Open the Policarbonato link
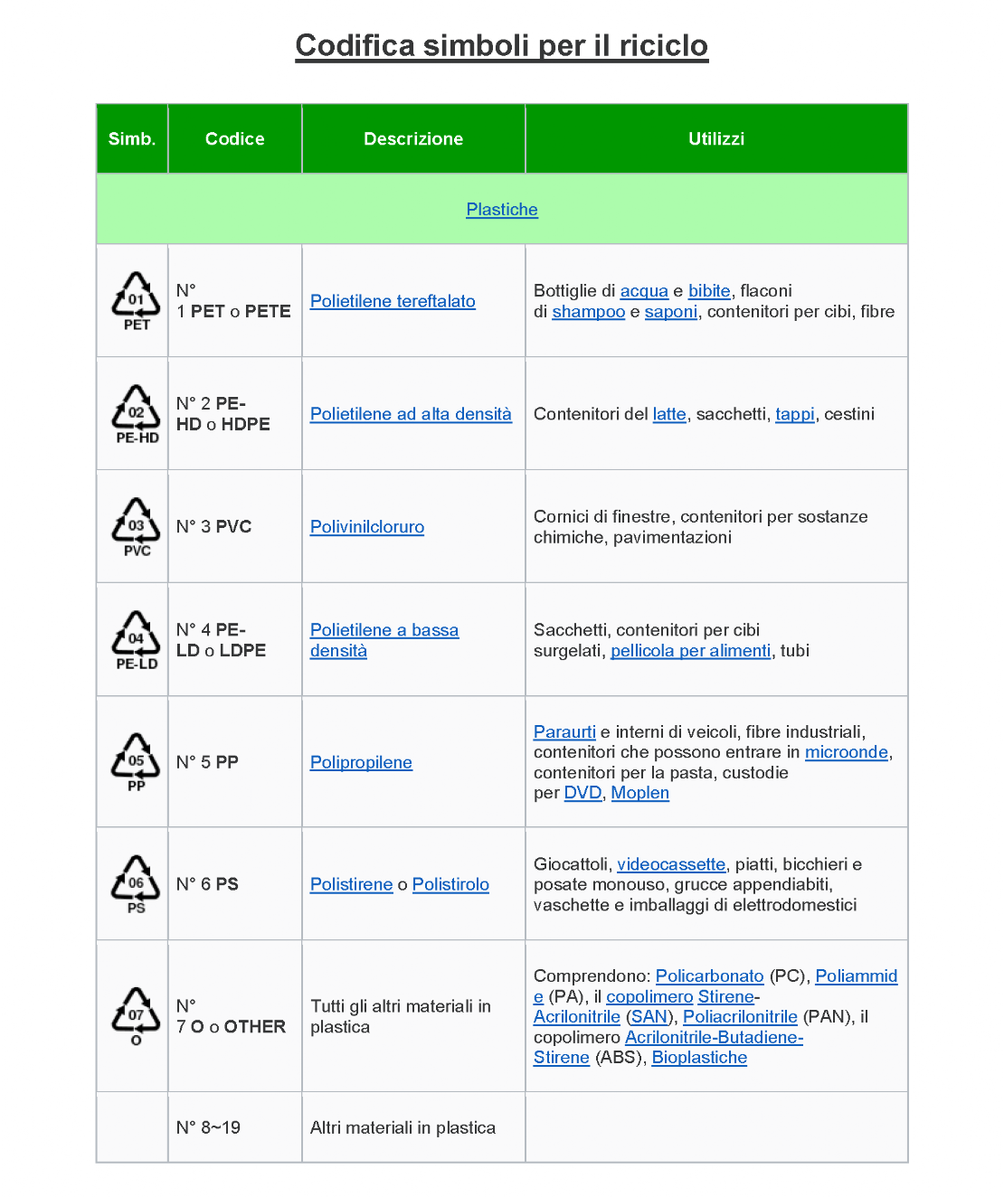Viewport: 1004px width, 1197px height. point(709,976)
